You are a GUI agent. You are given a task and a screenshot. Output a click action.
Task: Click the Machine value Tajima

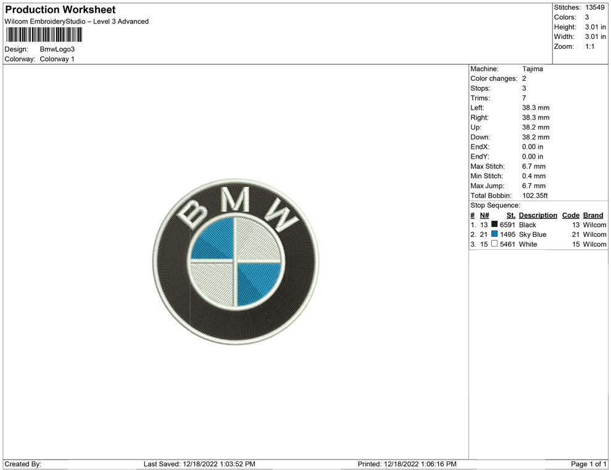[x=532, y=68]
